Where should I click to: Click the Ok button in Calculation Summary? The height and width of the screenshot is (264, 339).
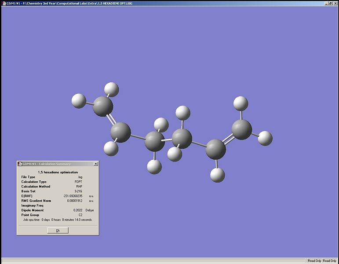pyautogui.click(x=58, y=230)
